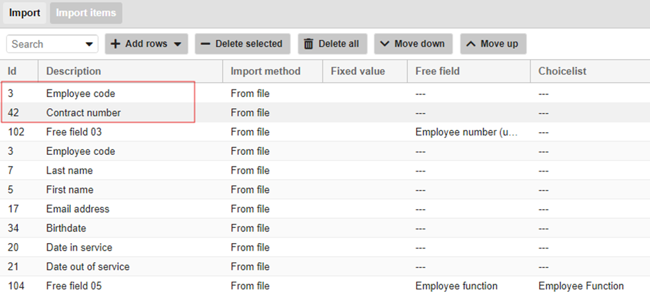Click the Fixed value column header
The image size is (650, 294).
tap(358, 71)
